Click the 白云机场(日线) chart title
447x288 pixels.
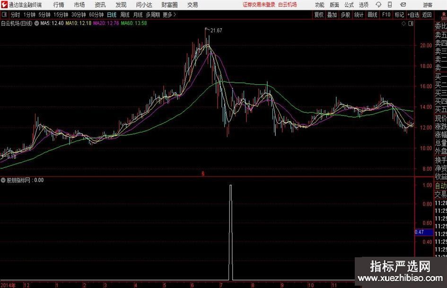click(17, 23)
